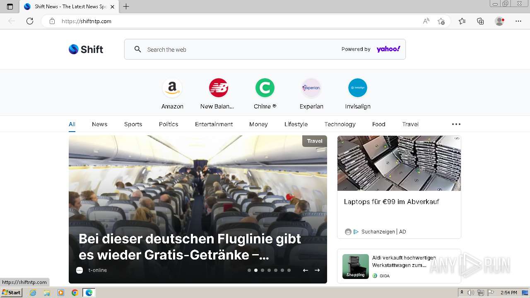Image resolution: width=530 pixels, height=298 pixels.
Task: Open the Collections icon
Action: (480, 21)
